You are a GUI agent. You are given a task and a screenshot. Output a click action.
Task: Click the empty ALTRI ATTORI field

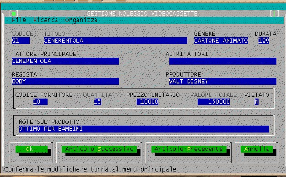pos(223,61)
